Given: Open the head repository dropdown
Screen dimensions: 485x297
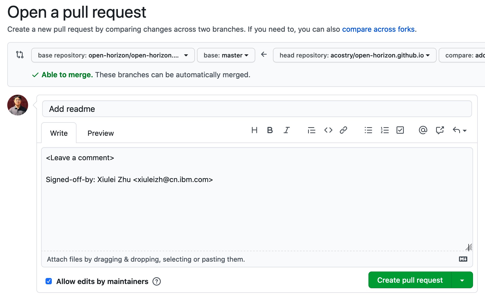Looking at the screenshot, I should click(x=355, y=55).
